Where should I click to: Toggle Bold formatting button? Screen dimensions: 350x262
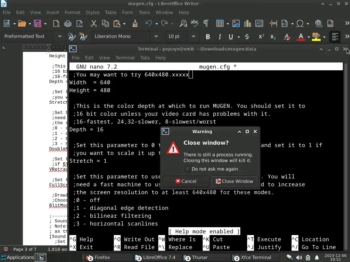coord(208,37)
